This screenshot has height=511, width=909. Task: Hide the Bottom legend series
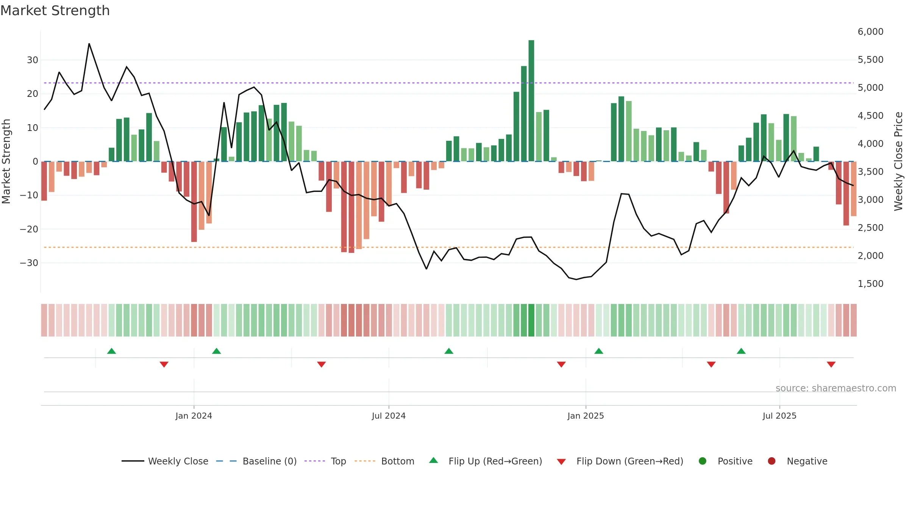(384, 461)
